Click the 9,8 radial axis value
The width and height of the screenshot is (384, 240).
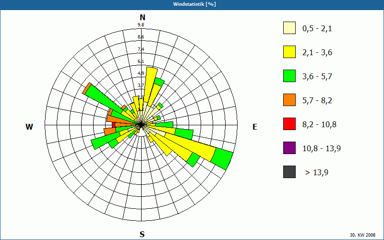(x=141, y=25)
